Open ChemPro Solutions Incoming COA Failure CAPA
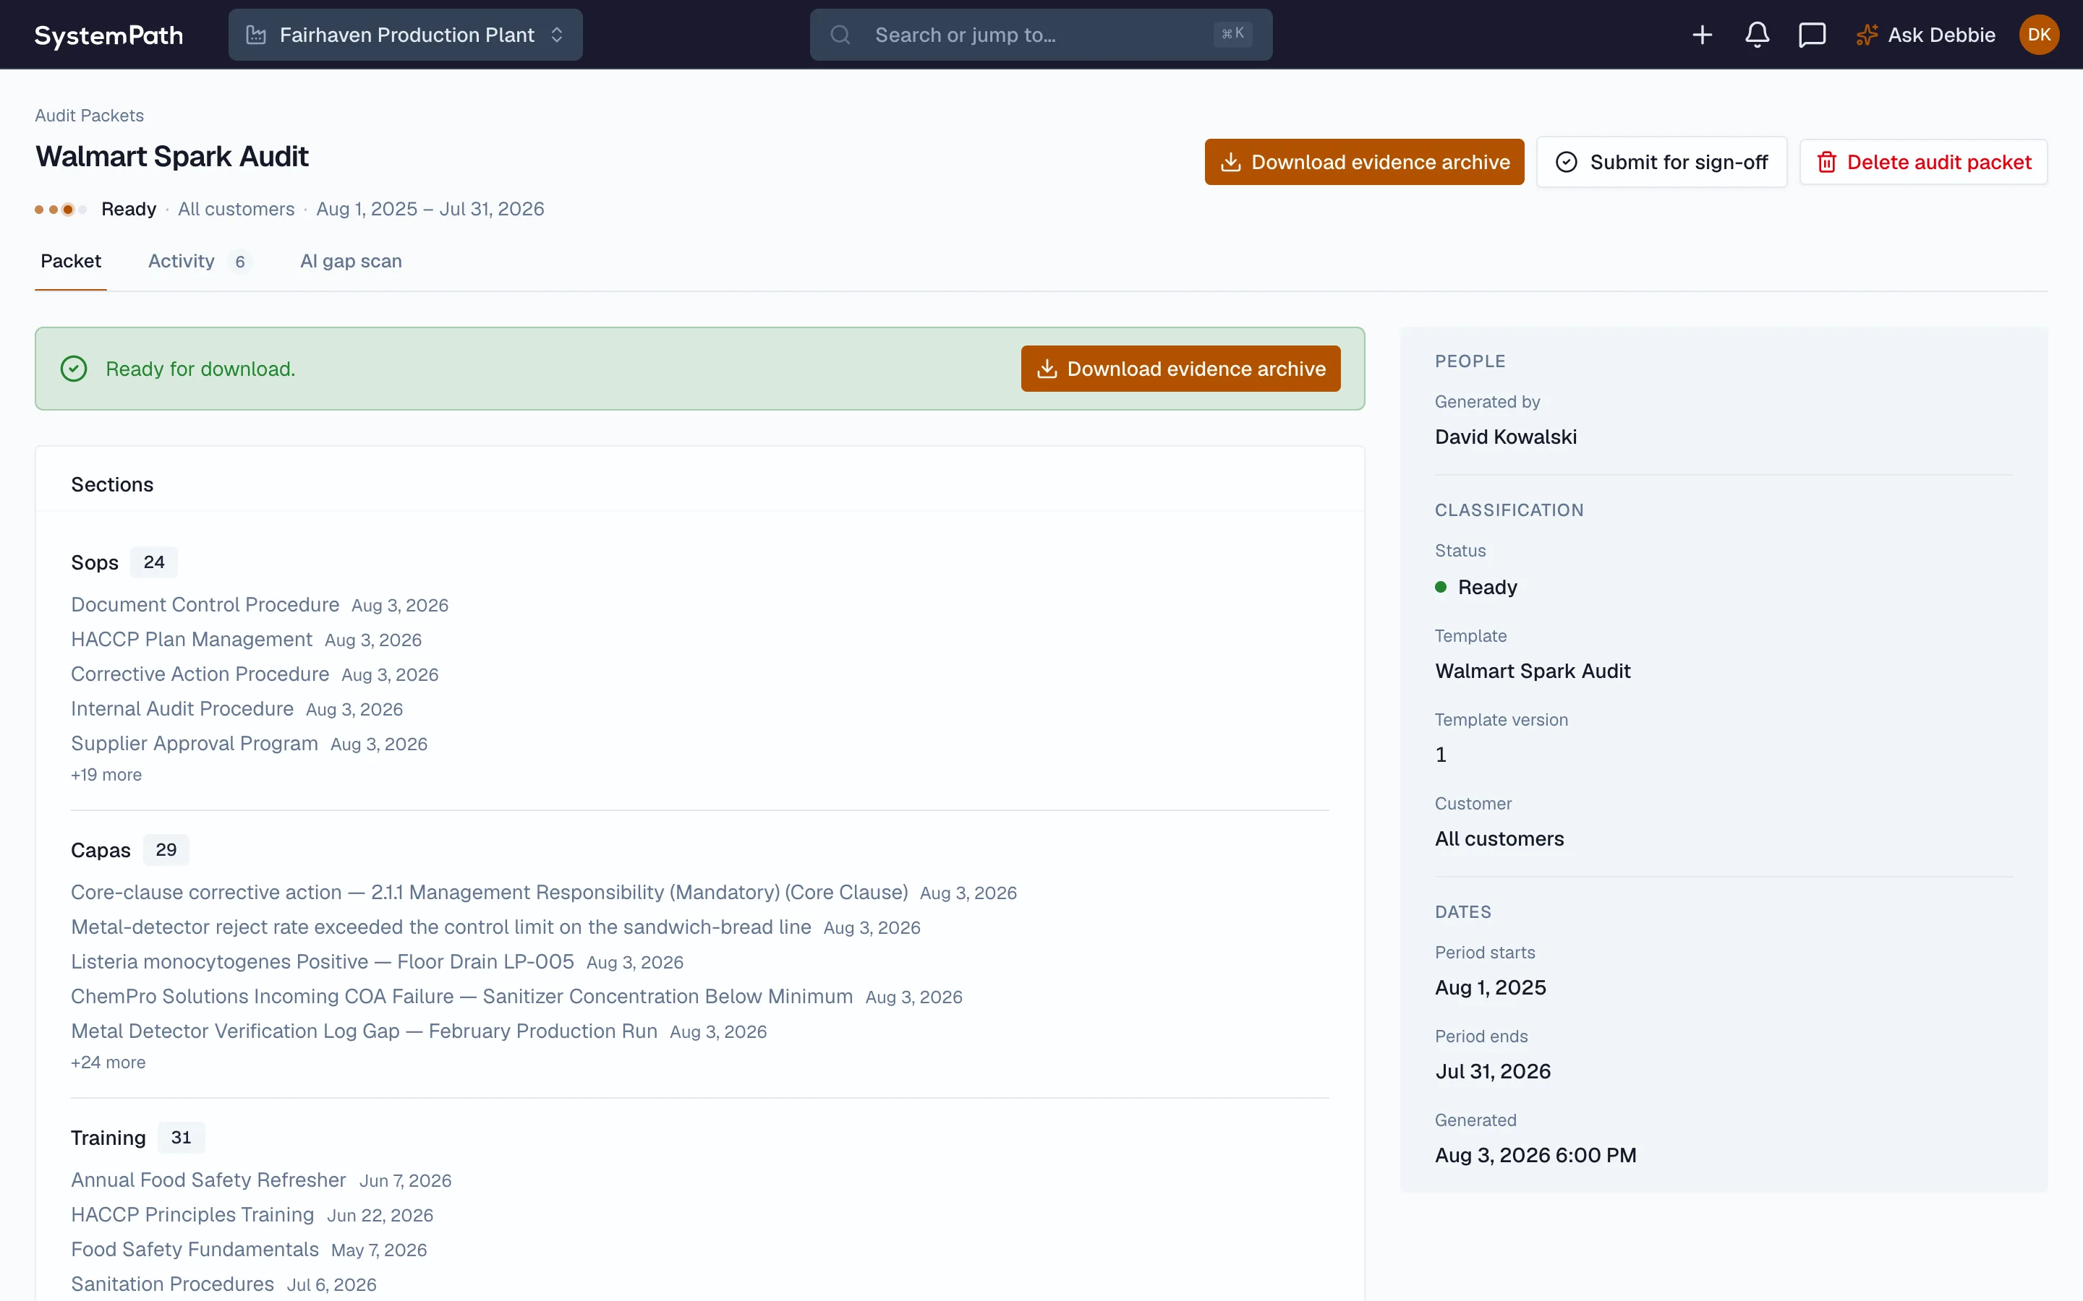This screenshot has height=1301, width=2083. click(461, 997)
